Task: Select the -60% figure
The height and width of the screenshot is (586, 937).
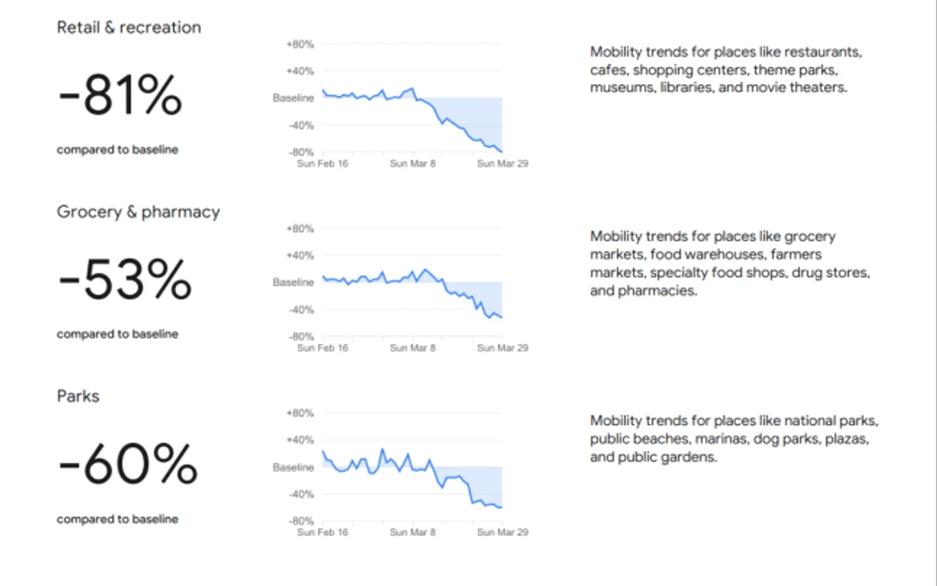Action: click(x=128, y=465)
